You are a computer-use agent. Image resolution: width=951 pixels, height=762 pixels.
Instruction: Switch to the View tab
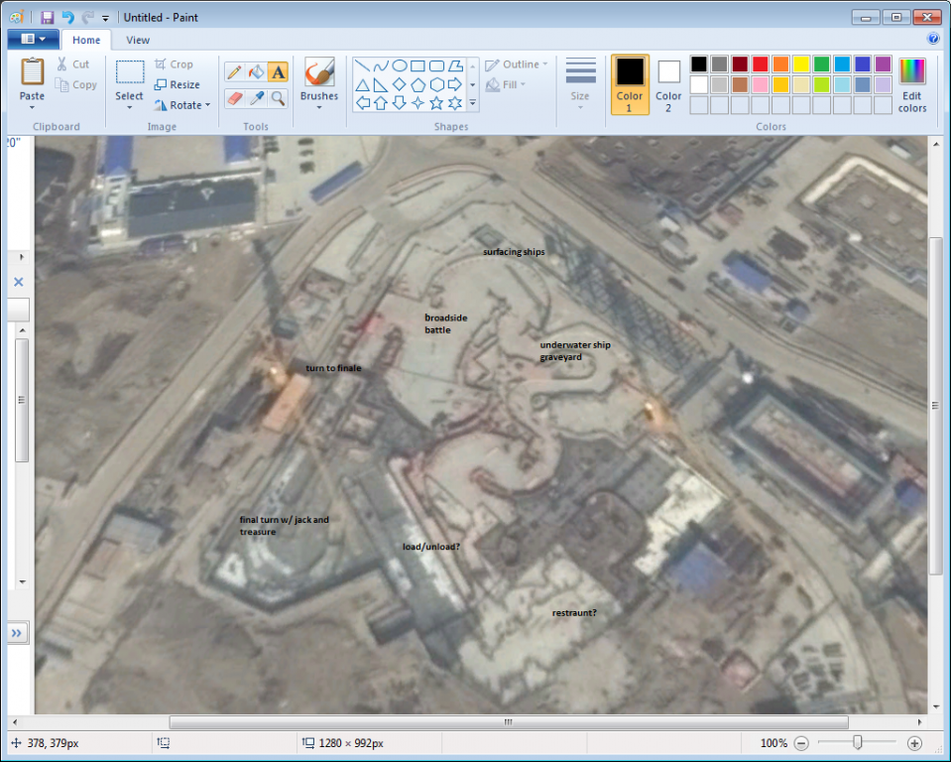(138, 40)
